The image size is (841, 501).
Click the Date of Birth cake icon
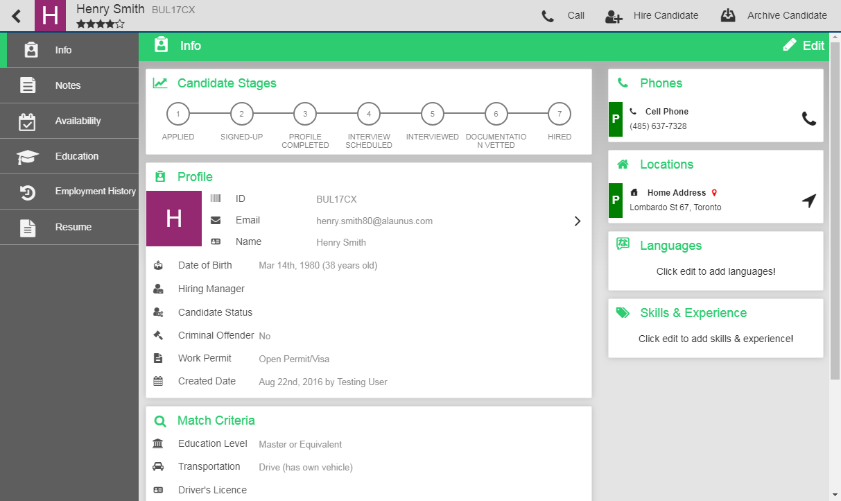pos(158,265)
